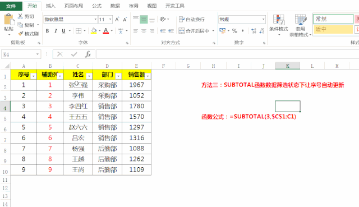Screen dimensions: 359x207
Task: Open Conditional Formatting (条件格式)
Action: coord(279,25)
